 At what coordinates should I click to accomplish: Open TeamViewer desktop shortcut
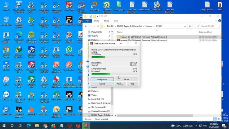[6, 96]
